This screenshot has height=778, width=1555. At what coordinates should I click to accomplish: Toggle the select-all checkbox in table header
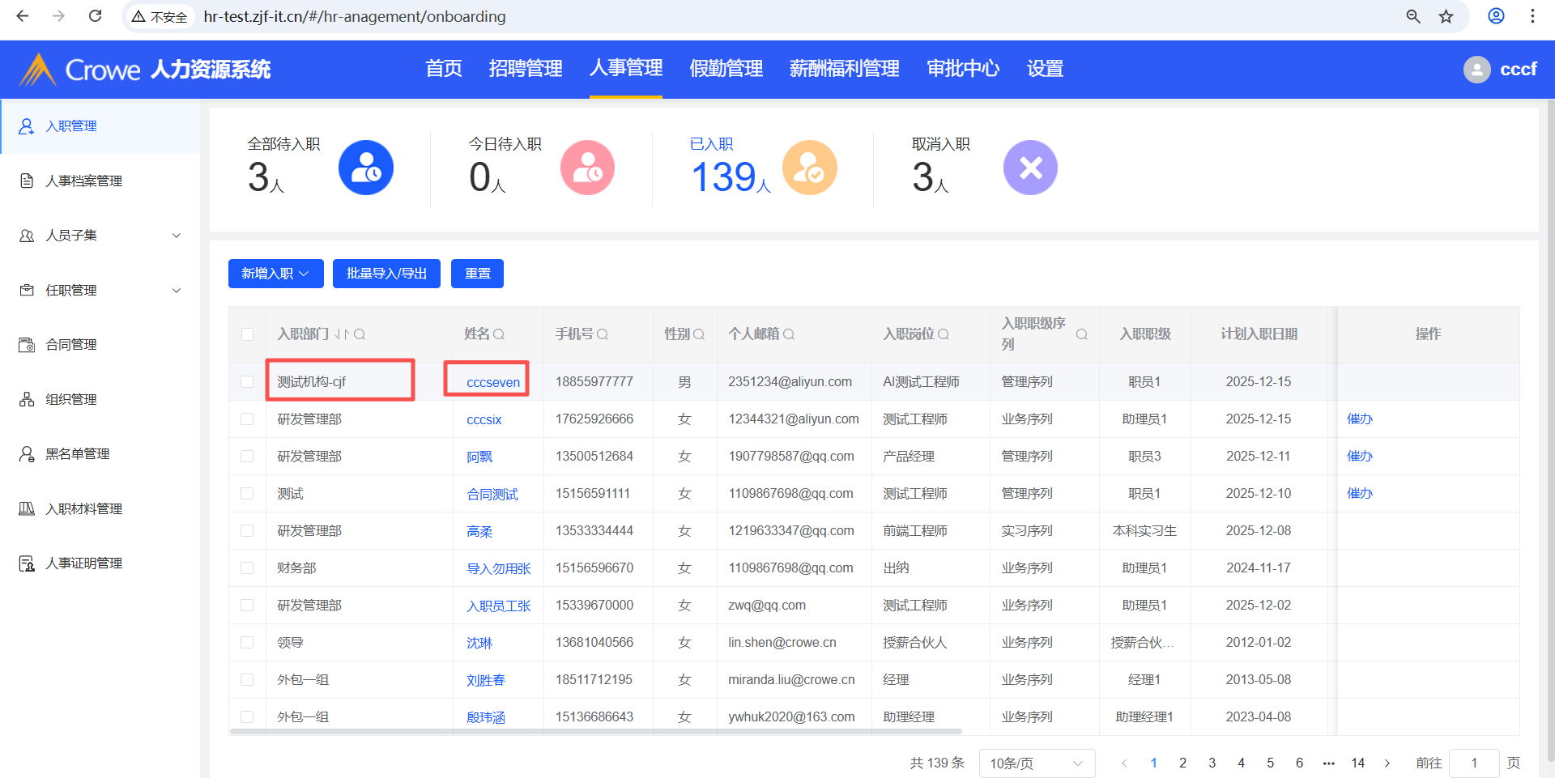(248, 334)
